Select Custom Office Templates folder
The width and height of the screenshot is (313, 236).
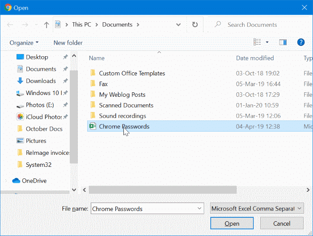click(x=132, y=73)
